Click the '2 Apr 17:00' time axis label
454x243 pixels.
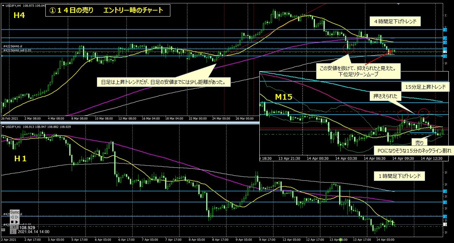[x=33, y=240]
